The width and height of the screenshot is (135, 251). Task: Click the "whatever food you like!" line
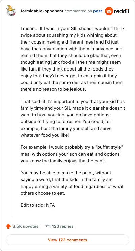(45, 135)
